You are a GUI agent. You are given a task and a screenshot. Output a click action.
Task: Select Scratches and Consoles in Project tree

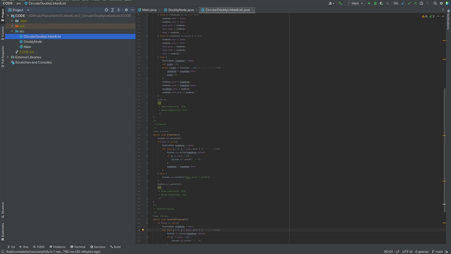coord(33,62)
